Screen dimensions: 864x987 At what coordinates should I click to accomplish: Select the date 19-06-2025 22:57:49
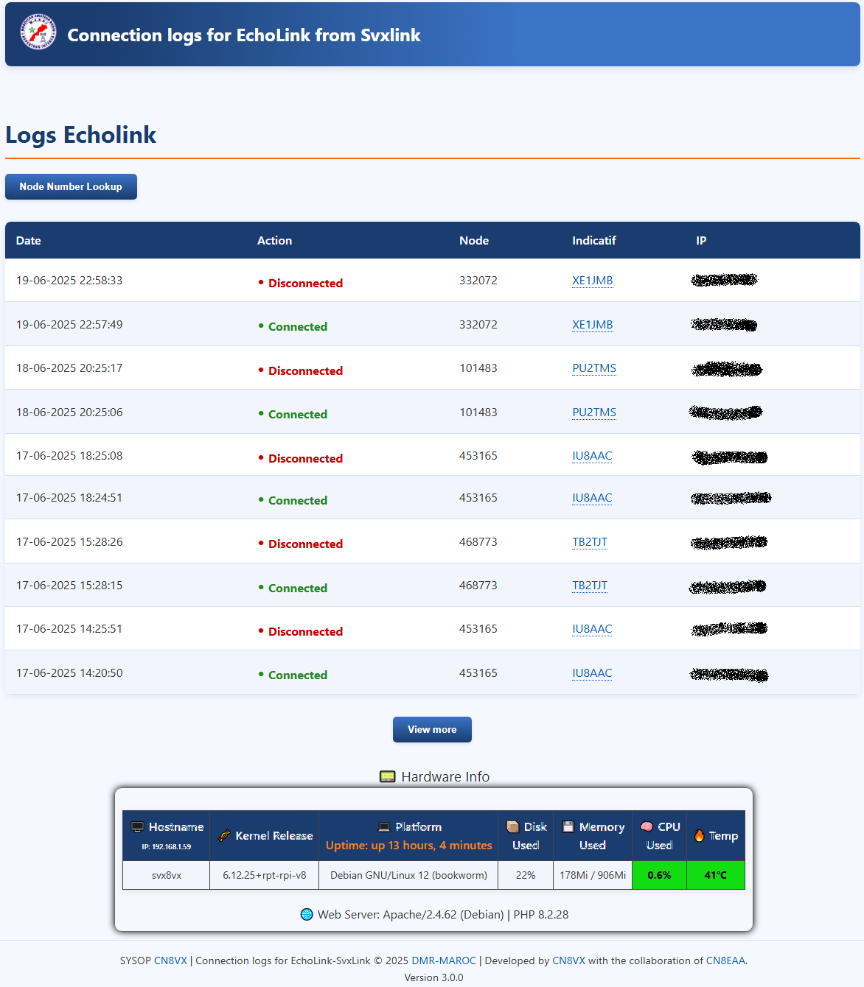[x=69, y=325]
